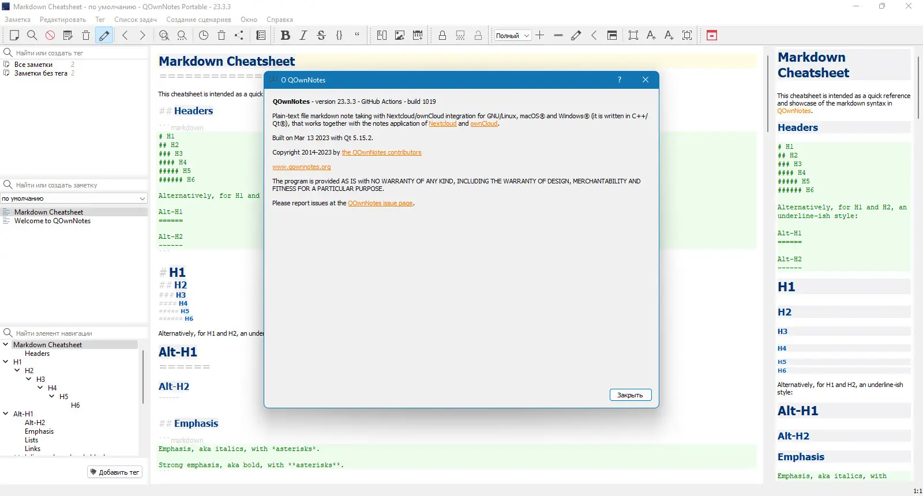Open the 'Заметка' menu

point(17,20)
